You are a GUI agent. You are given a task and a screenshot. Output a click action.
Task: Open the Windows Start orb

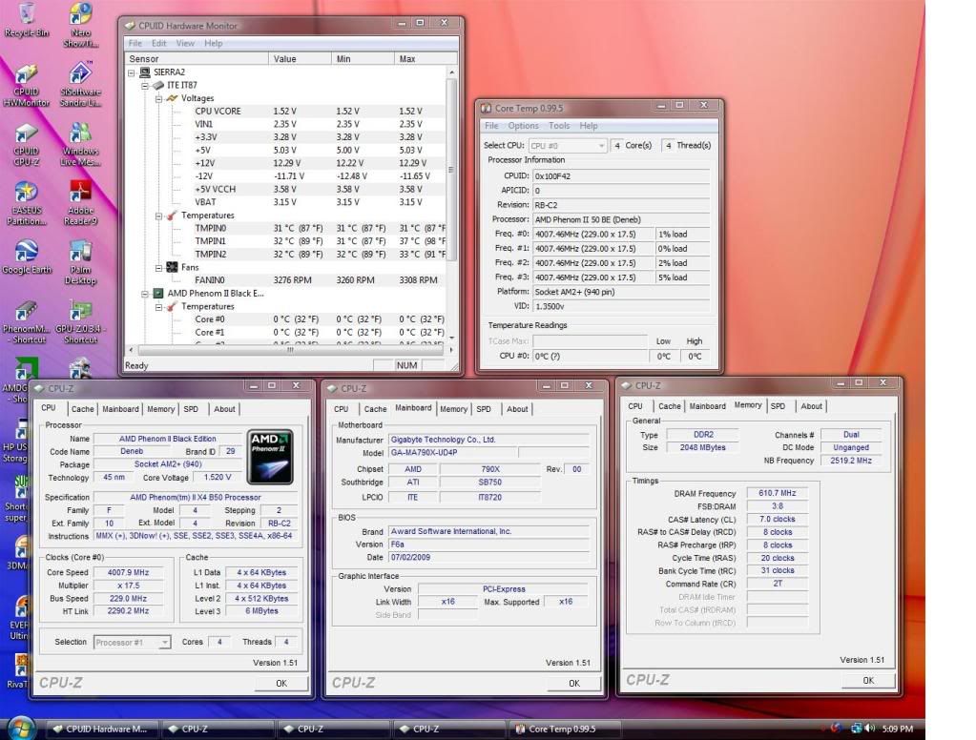[x=21, y=728]
